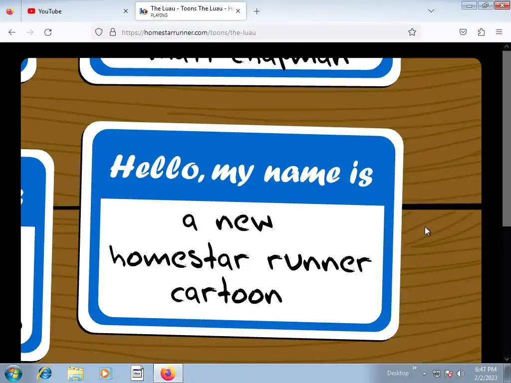
Task: Open Windows Media Player from the taskbar
Action: point(106,373)
